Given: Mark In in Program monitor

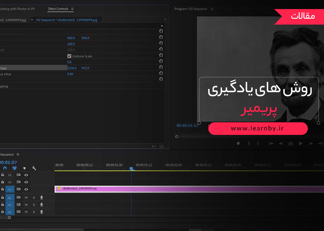Looking at the screenshot, I should point(249,144).
